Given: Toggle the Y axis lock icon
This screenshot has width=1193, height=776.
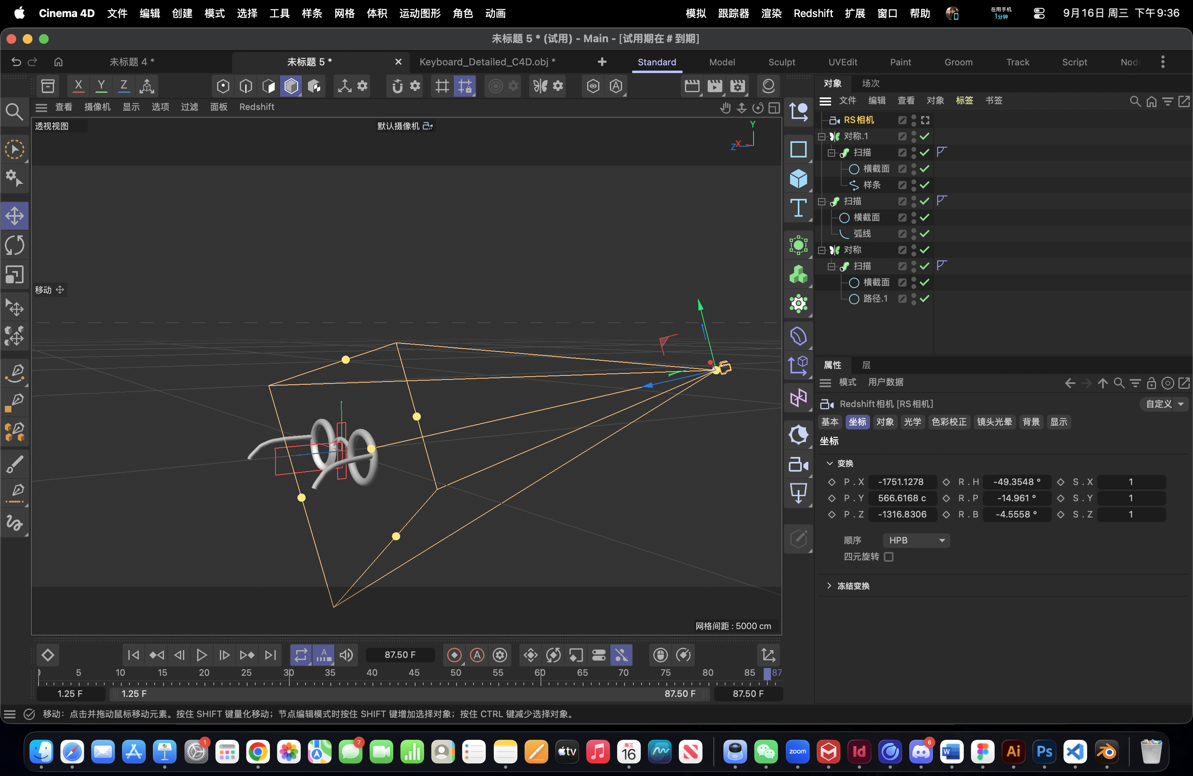Looking at the screenshot, I should coord(101,86).
